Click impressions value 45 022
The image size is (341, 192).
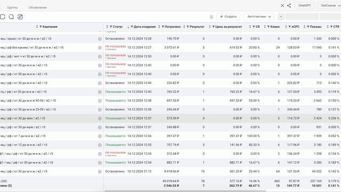[317, 171]
